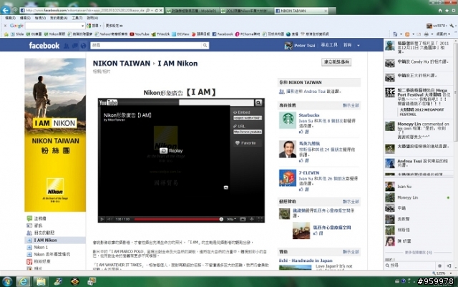Open the File Explorer taskbar icon

click(x=41, y=281)
